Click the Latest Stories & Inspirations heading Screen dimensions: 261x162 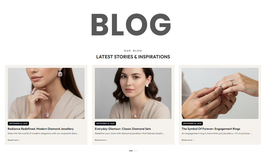point(133,57)
